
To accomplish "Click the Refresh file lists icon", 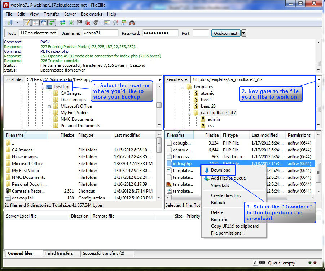I will point(63,22).
